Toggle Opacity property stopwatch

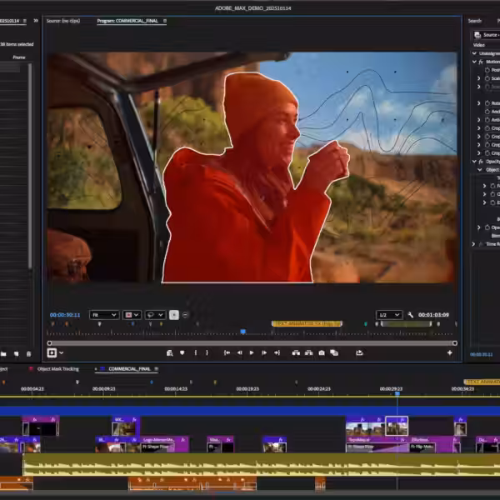coord(487,227)
